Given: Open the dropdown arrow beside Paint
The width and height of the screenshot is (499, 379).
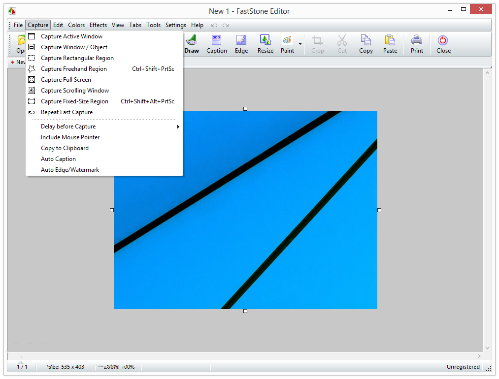Looking at the screenshot, I should [x=300, y=44].
